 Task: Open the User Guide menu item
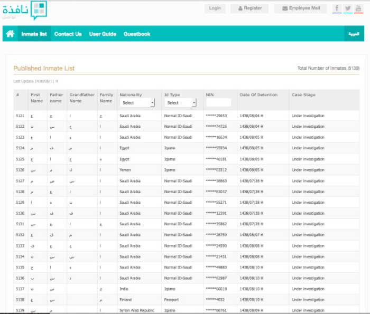pos(103,34)
